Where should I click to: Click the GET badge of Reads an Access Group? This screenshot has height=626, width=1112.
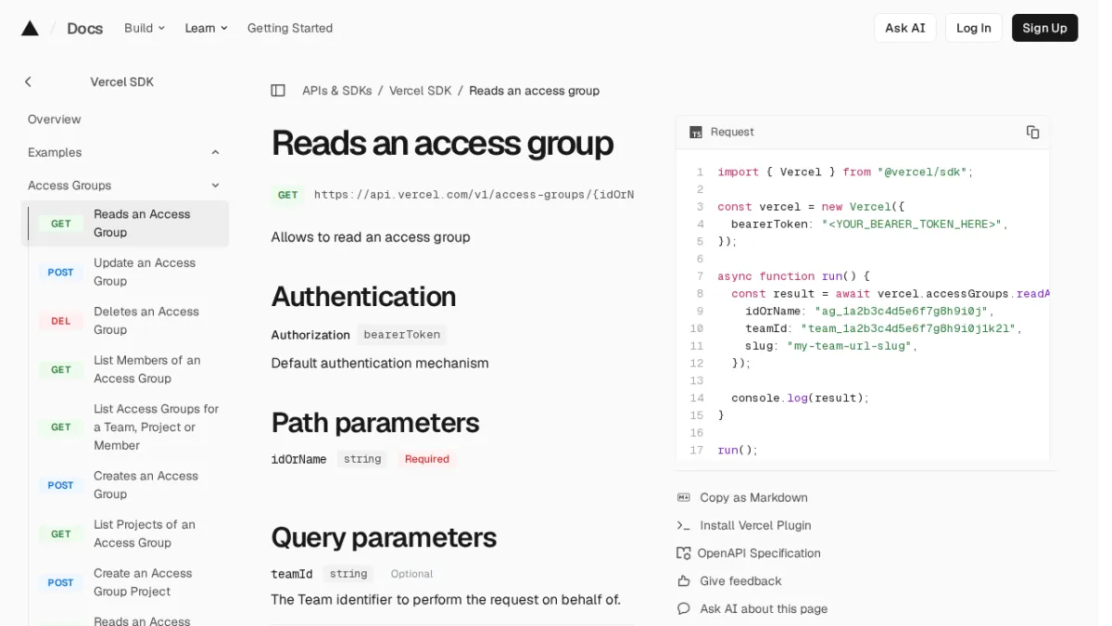pos(61,224)
